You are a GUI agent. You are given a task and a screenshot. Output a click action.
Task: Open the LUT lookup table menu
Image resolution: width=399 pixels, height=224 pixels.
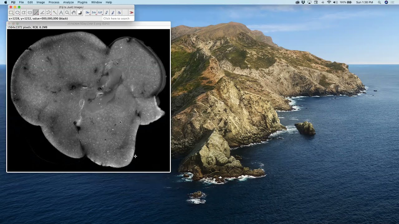100,13
